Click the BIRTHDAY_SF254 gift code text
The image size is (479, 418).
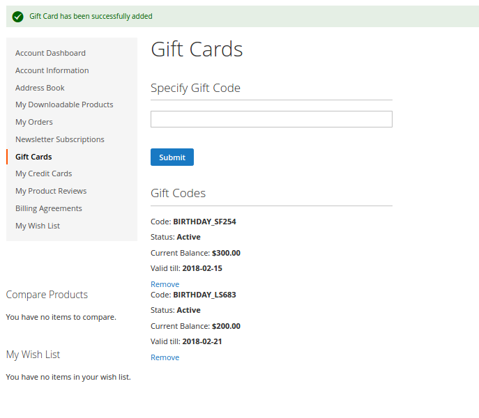(x=204, y=222)
